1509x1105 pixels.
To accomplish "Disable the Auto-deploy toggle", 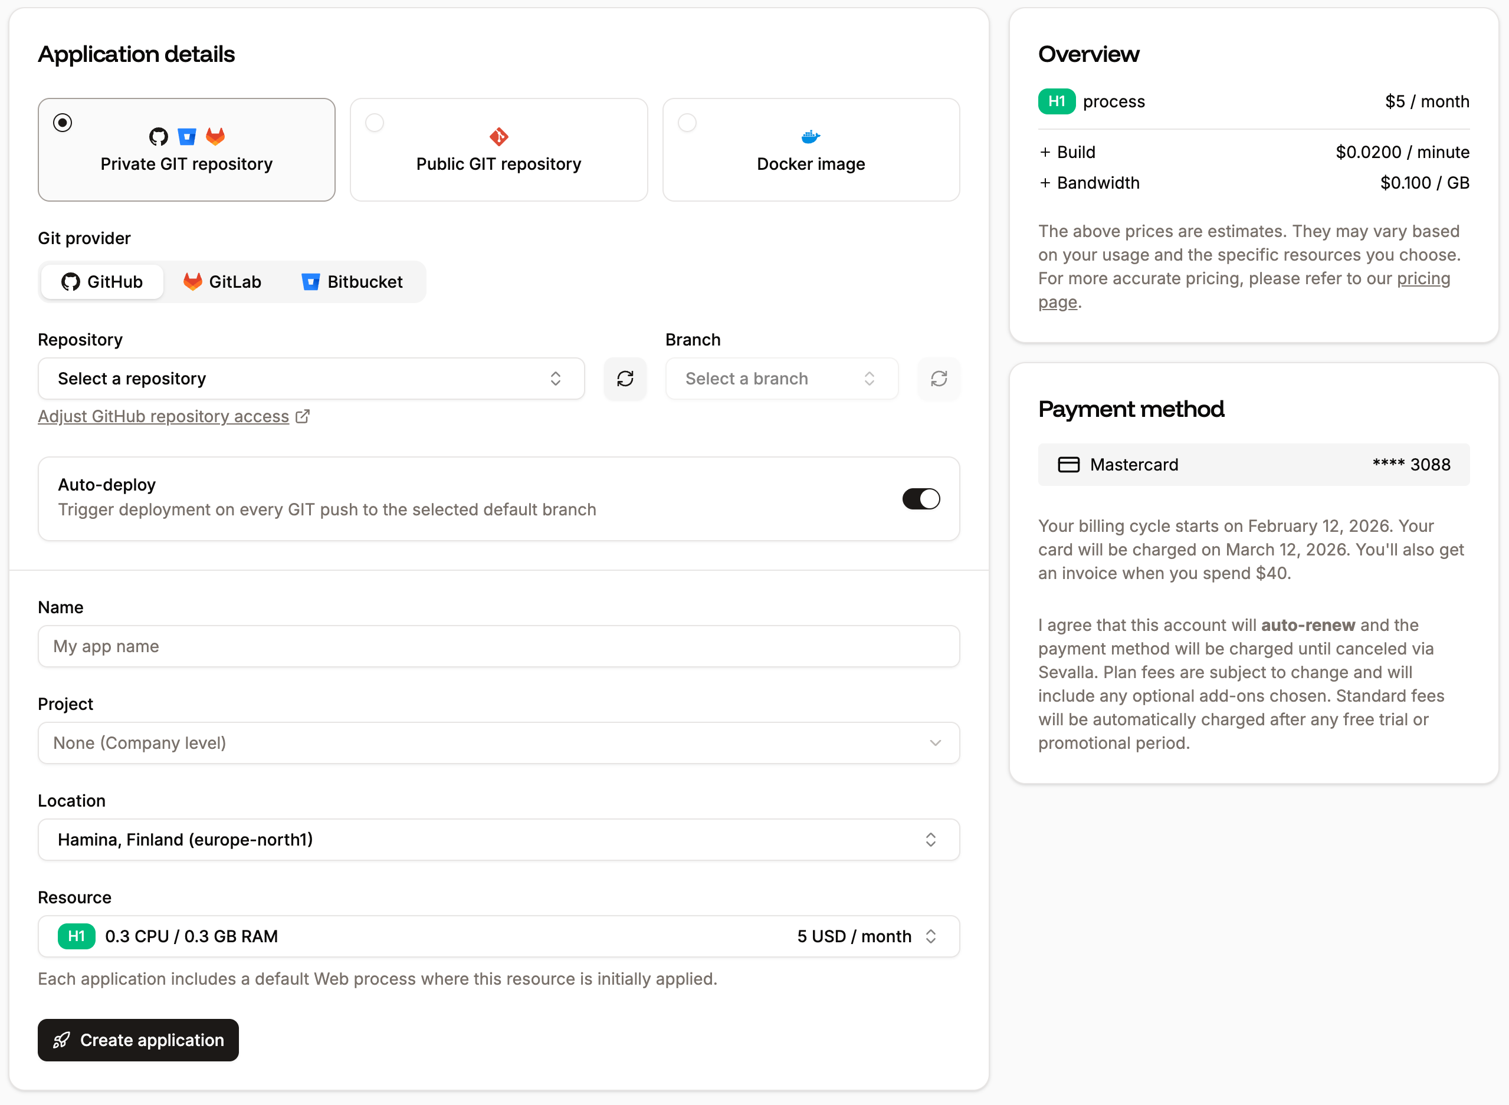I will tap(921, 498).
